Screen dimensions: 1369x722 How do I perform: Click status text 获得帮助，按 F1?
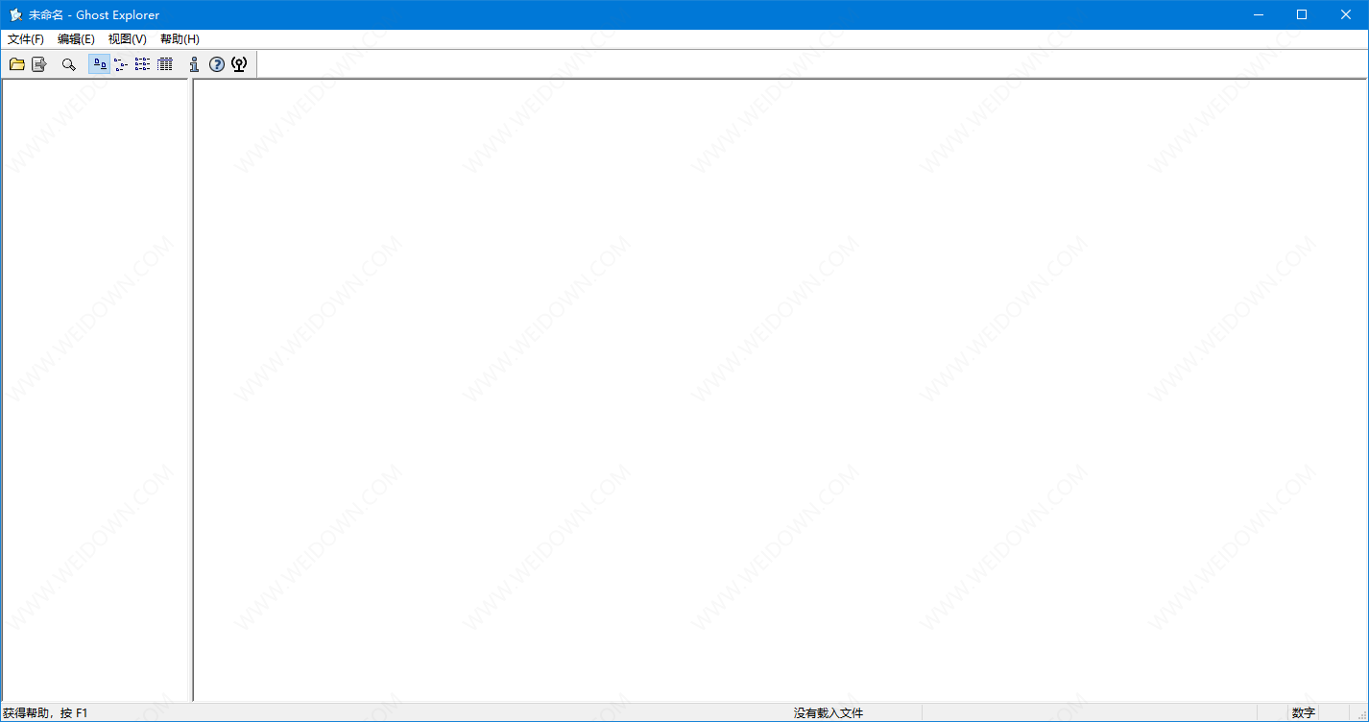pyautogui.click(x=45, y=713)
